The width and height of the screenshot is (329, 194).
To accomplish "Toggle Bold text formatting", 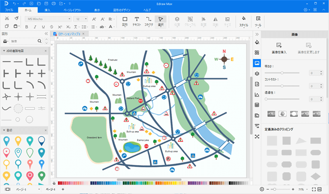I will click(x=26, y=27).
